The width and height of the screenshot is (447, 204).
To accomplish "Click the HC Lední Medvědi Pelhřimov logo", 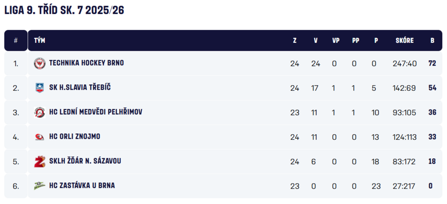I will tap(40, 112).
